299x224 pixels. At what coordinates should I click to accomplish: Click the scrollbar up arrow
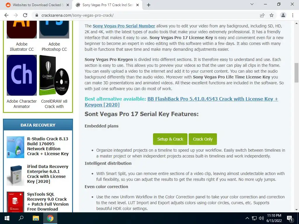(296, 23)
